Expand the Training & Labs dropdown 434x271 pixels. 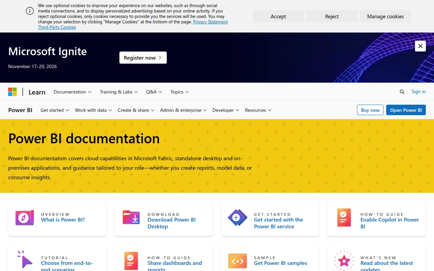[x=119, y=92]
